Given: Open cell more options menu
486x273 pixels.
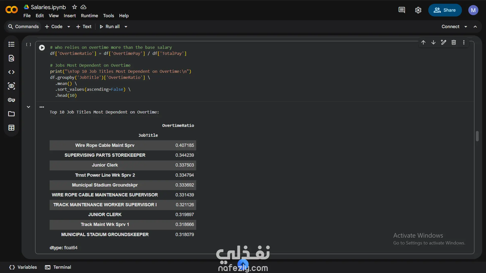Looking at the screenshot, I should coord(464,42).
